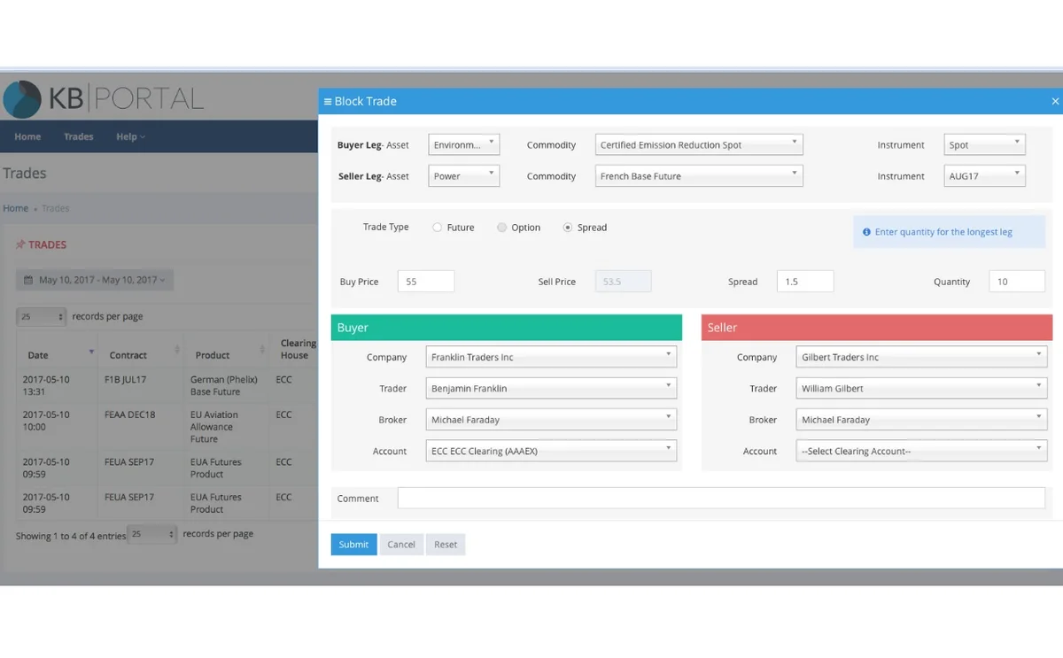Expand the Seller Leg Commodity dropdown
1063x658 pixels.
pyautogui.click(x=699, y=176)
